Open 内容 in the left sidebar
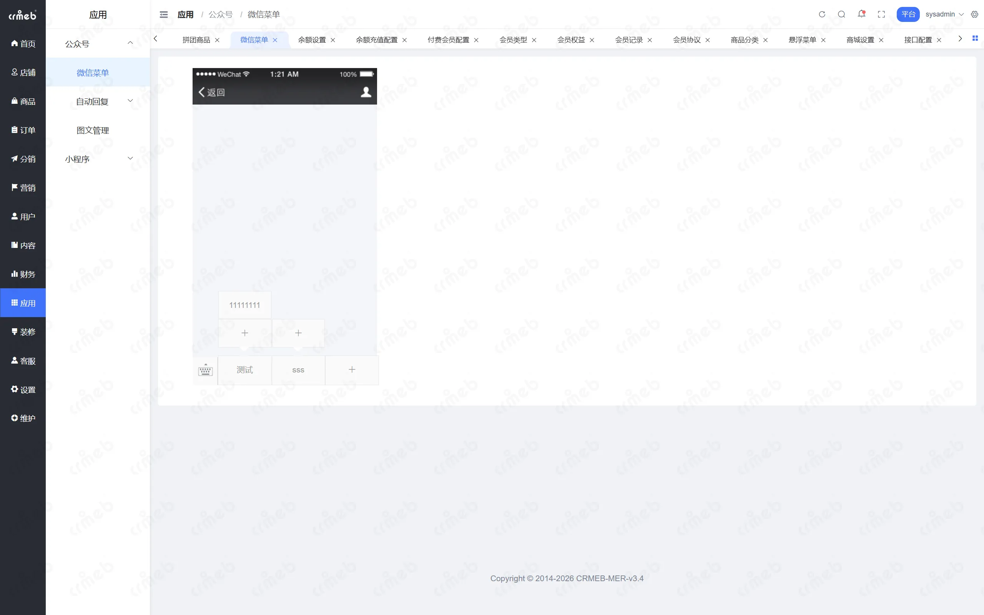 [x=23, y=245]
